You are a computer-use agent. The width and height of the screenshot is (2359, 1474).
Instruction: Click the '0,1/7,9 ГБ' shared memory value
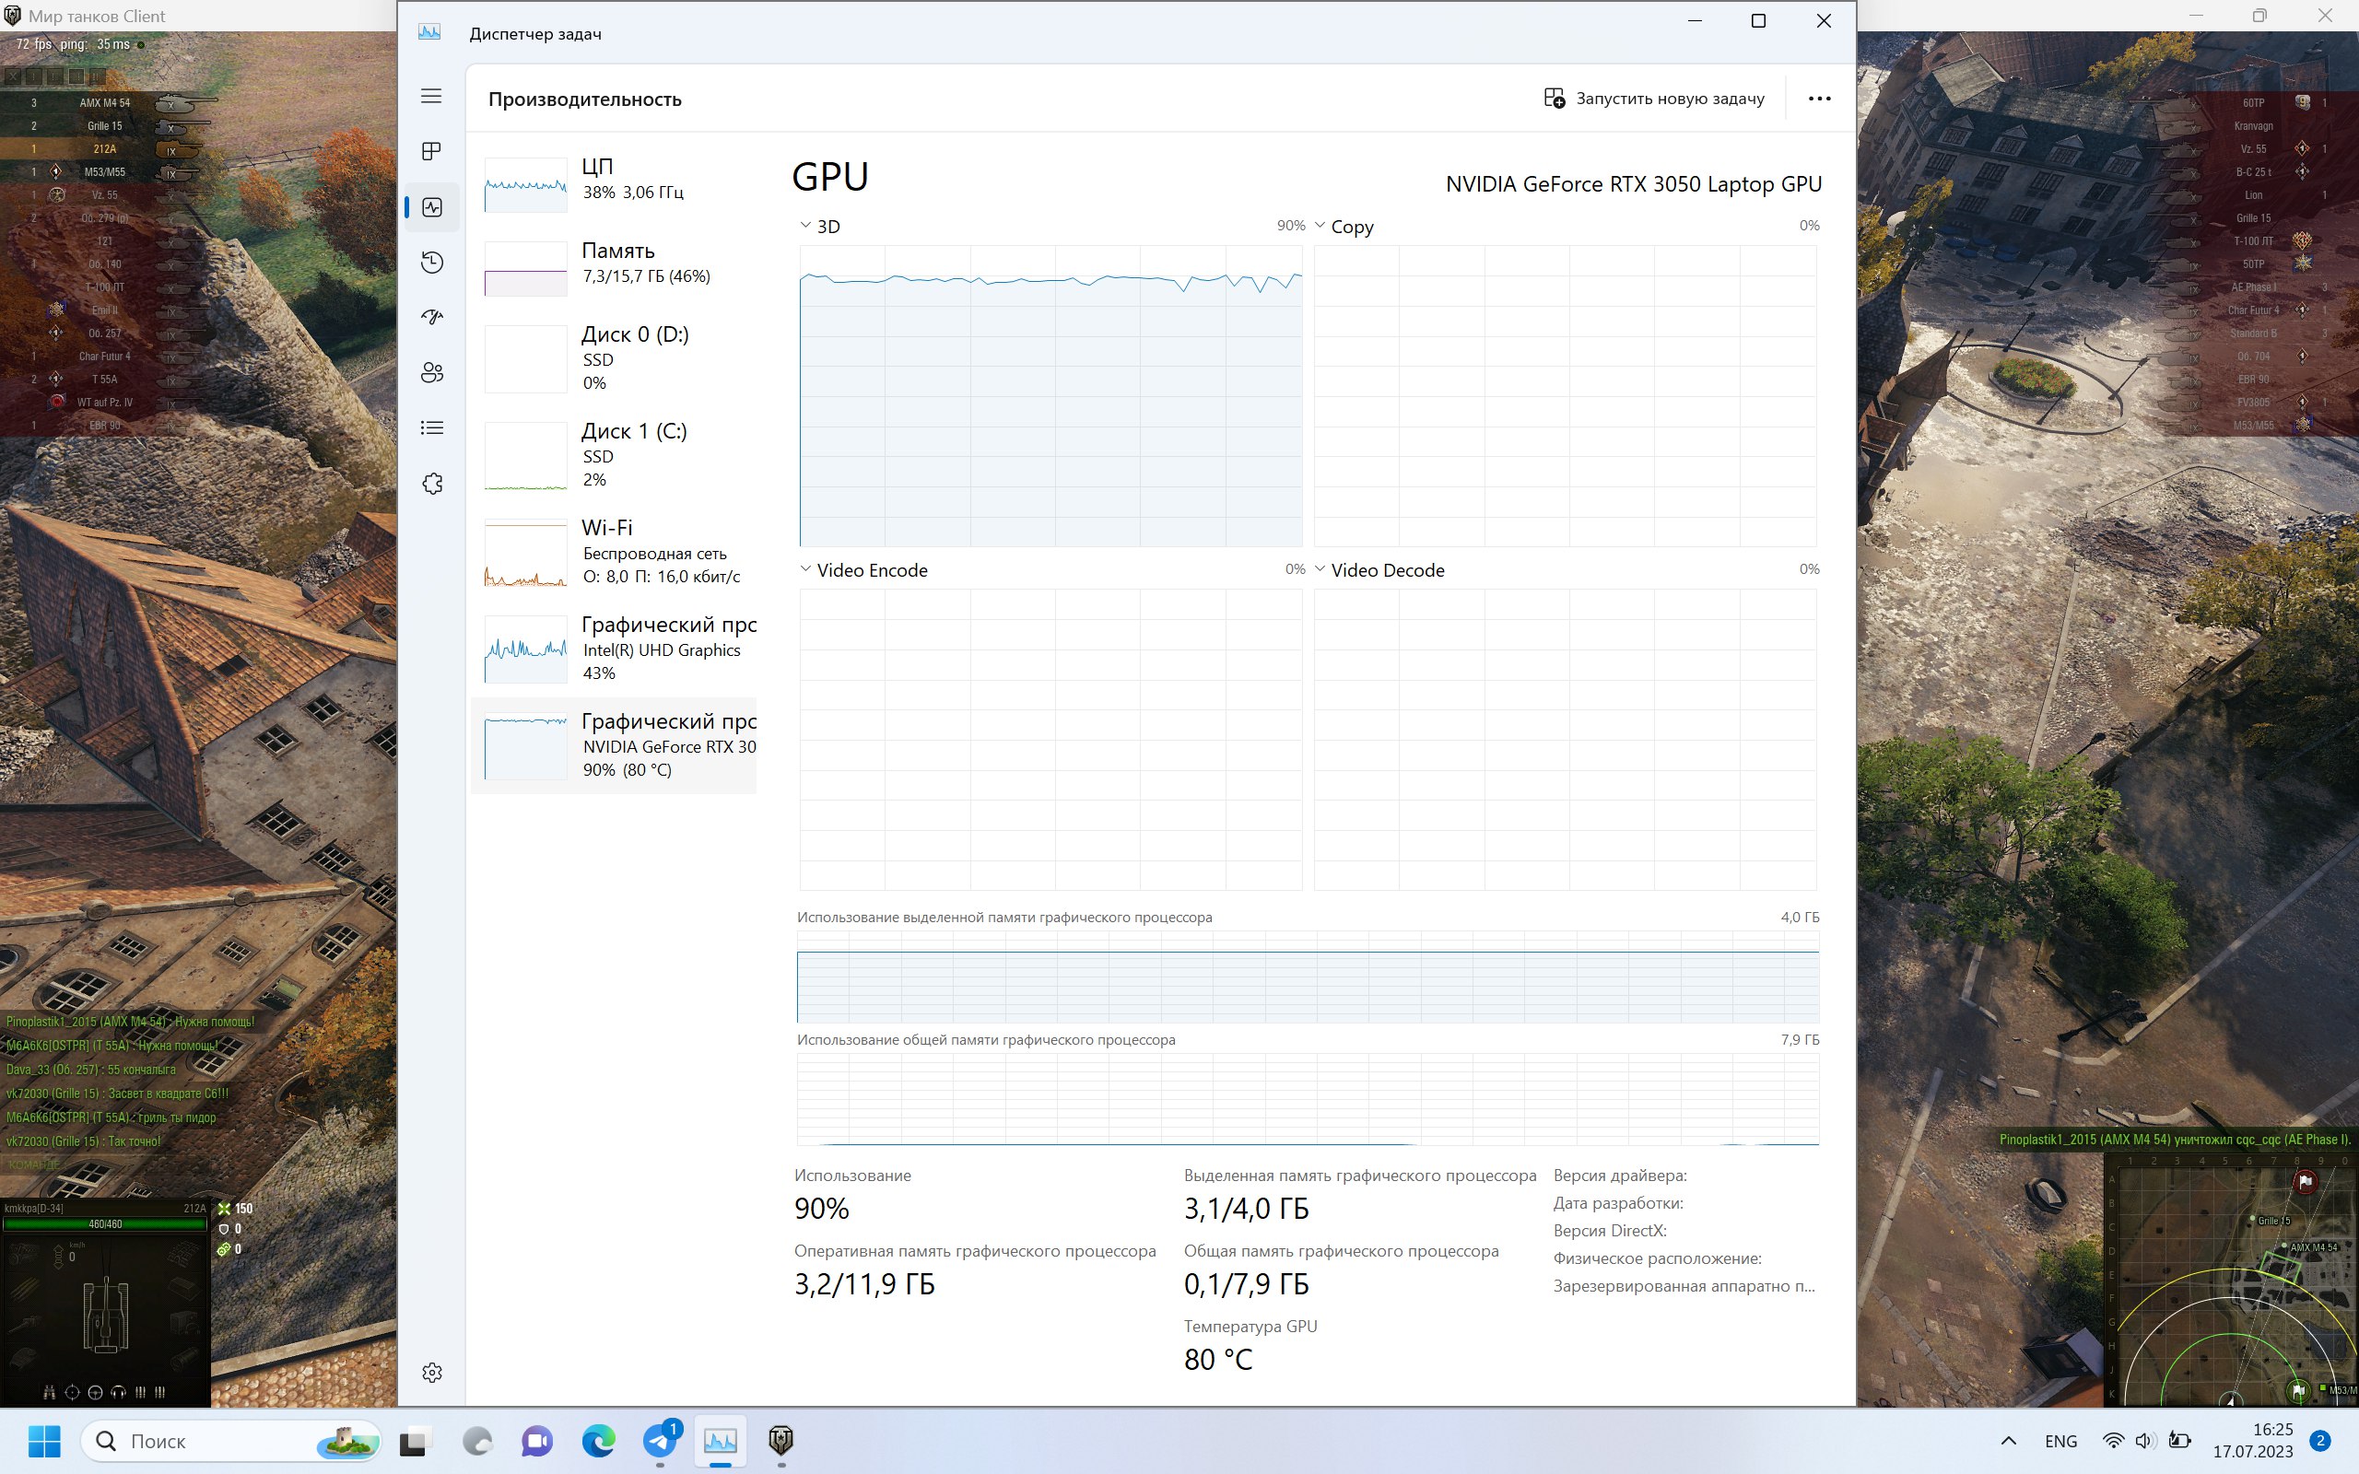(x=1246, y=1285)
